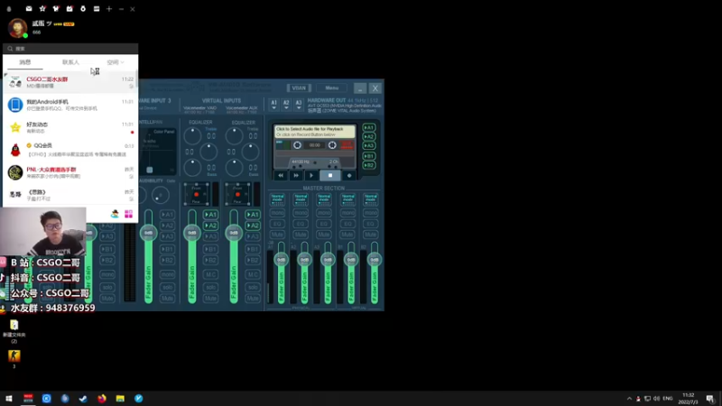Click the ENG input language indicator
Image resolution: width=722 pixels, height=406 pixels.
coord(668,399)
